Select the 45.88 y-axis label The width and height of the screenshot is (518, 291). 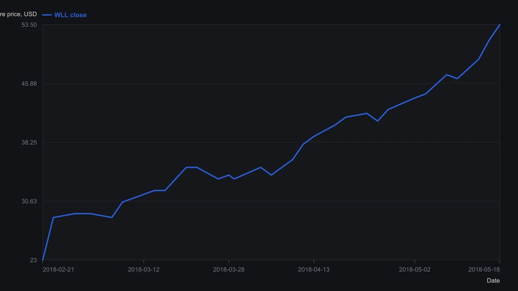click(29, 84)
